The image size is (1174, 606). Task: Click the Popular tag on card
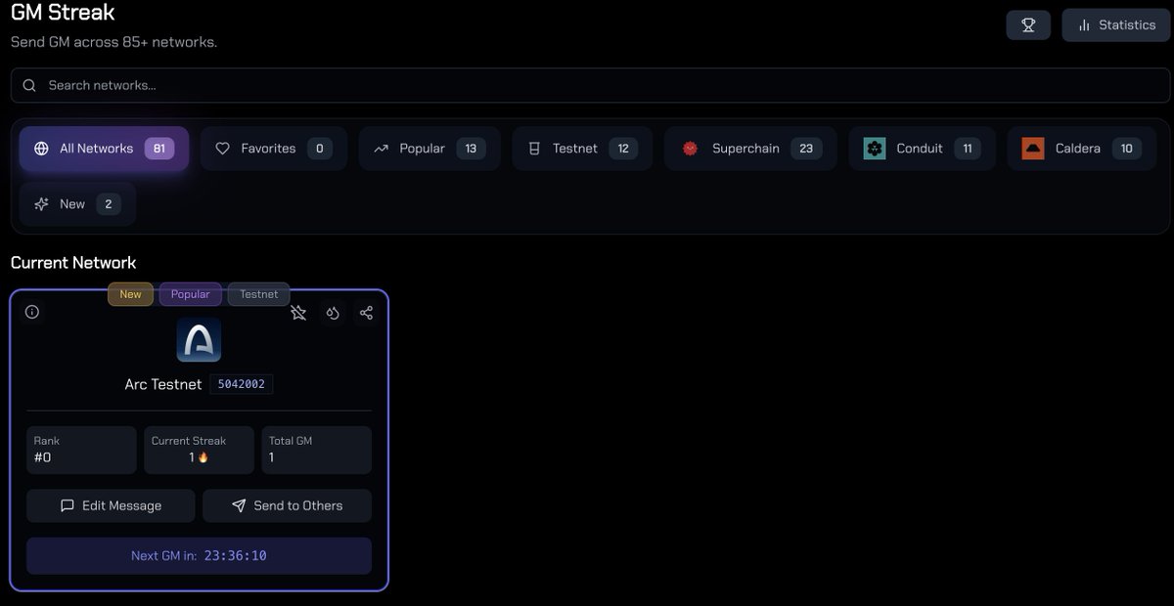tap(191, 294)
